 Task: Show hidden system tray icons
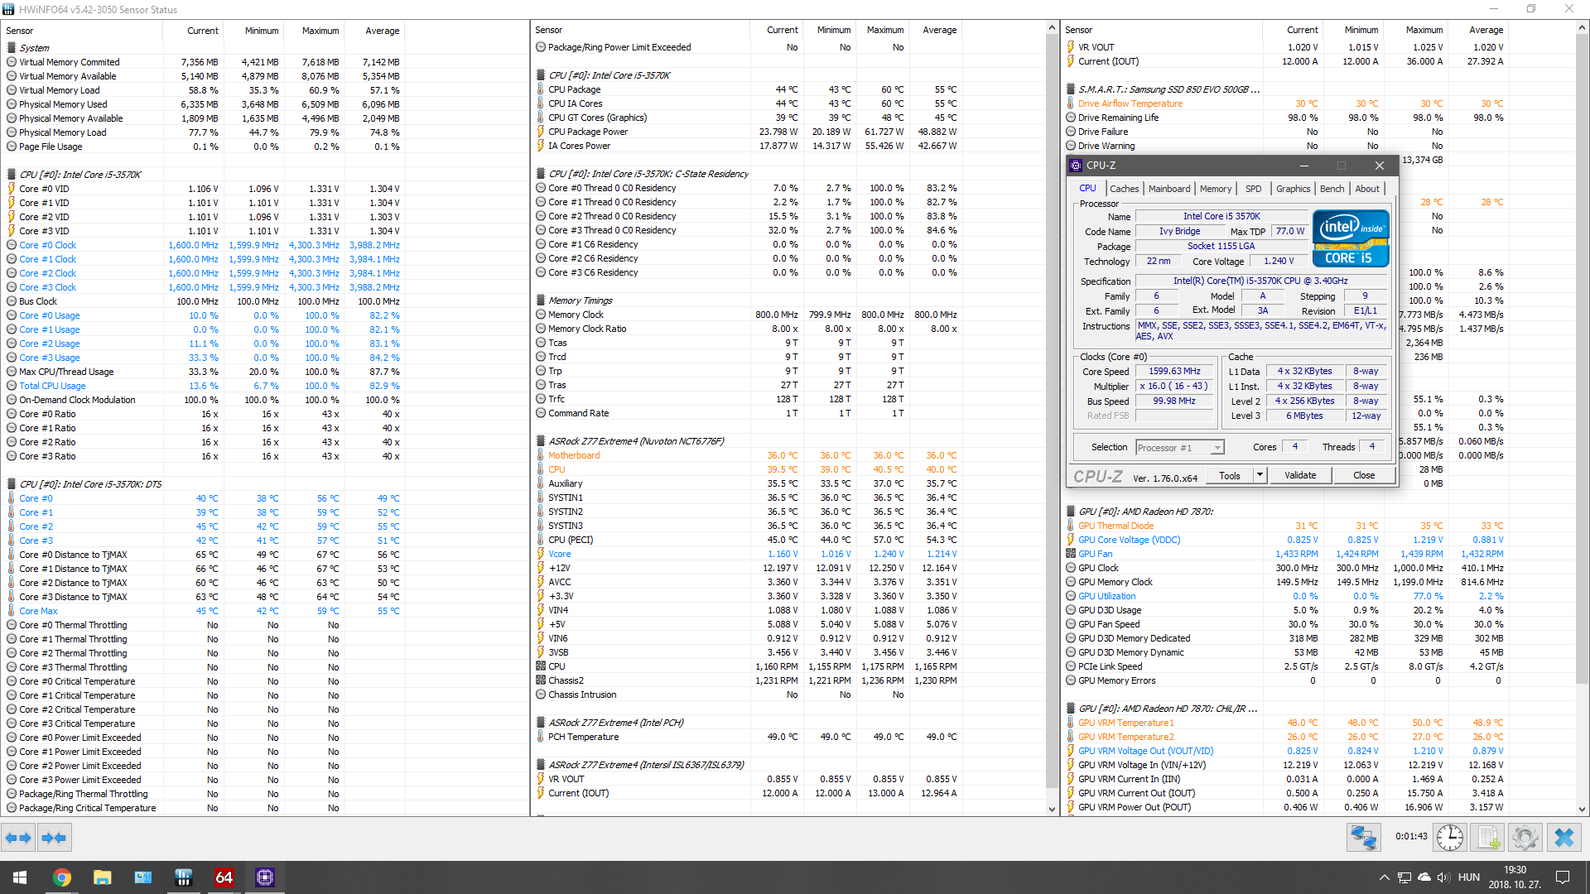point(1384,877)
